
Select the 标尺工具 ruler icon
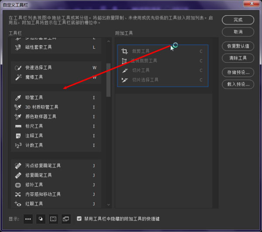click(x=18, y=126)
